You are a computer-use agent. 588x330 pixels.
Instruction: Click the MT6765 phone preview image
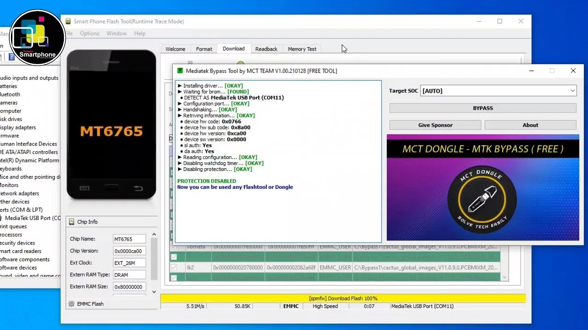tap(112, 125)
